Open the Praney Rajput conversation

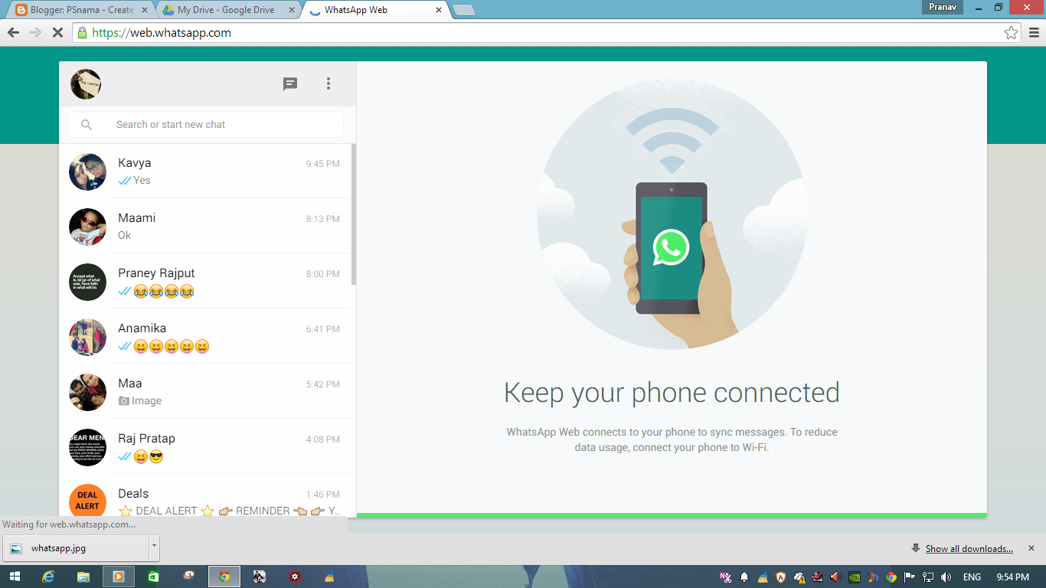[x=205, y=281]
